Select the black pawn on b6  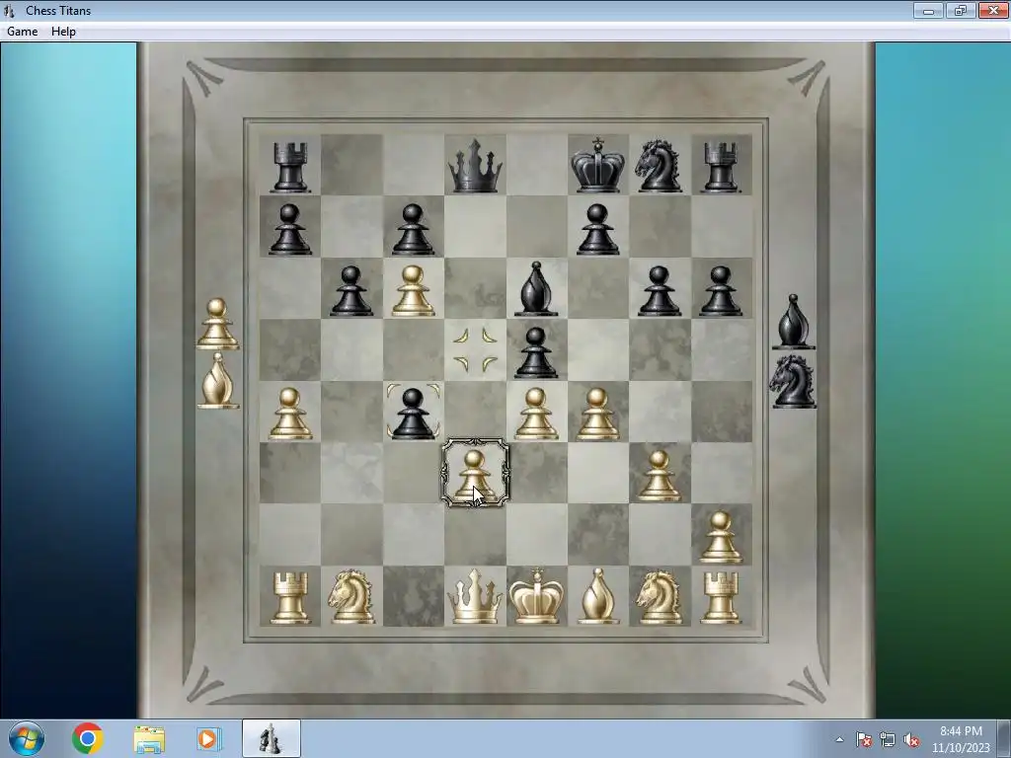pos(351,291)
